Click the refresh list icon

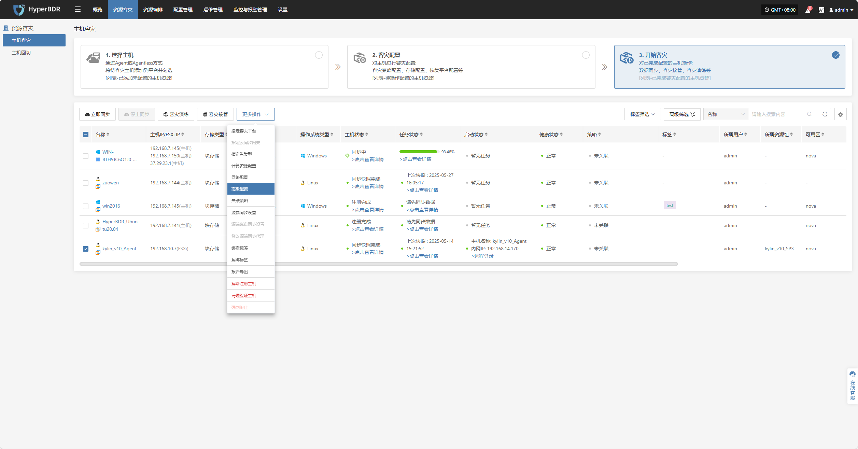pyautogui.click(x=825, y=114)
